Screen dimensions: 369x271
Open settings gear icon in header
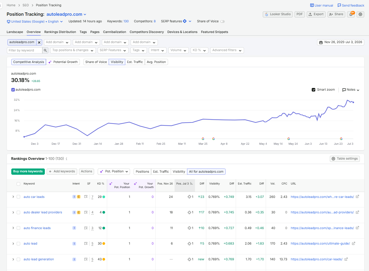[360, 14]
